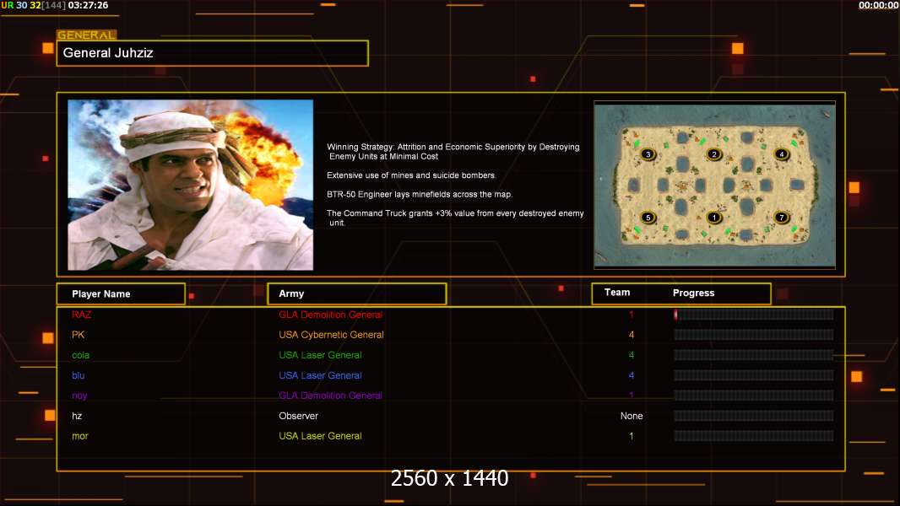Click start position 4 on the map
900x506 pixels.
781,154
